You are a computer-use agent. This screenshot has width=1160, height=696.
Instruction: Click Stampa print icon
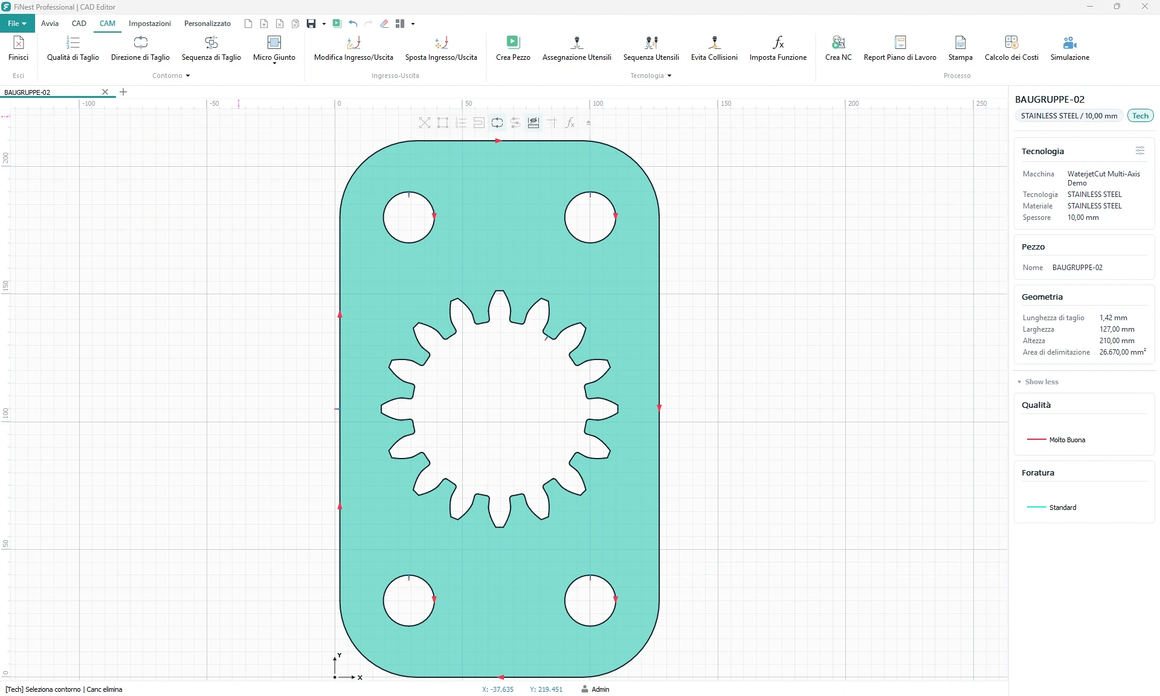pyautogui.click(x=960, y=48)
